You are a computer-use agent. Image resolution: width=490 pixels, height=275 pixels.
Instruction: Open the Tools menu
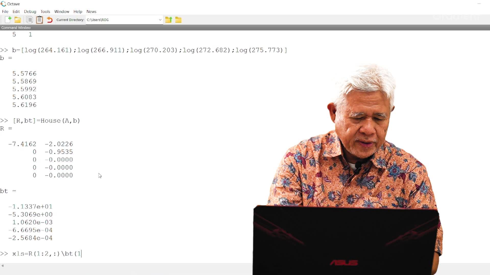45,11
